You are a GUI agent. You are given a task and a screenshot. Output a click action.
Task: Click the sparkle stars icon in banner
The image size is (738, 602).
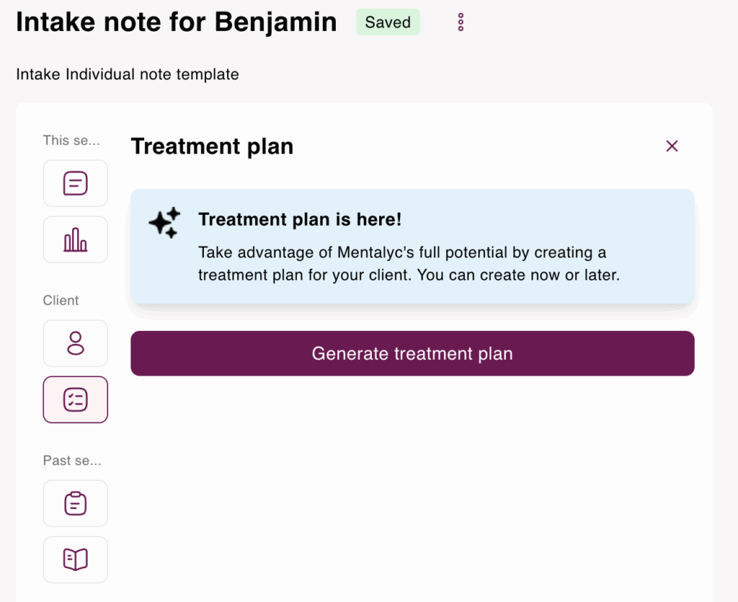(x=164, y=222)
